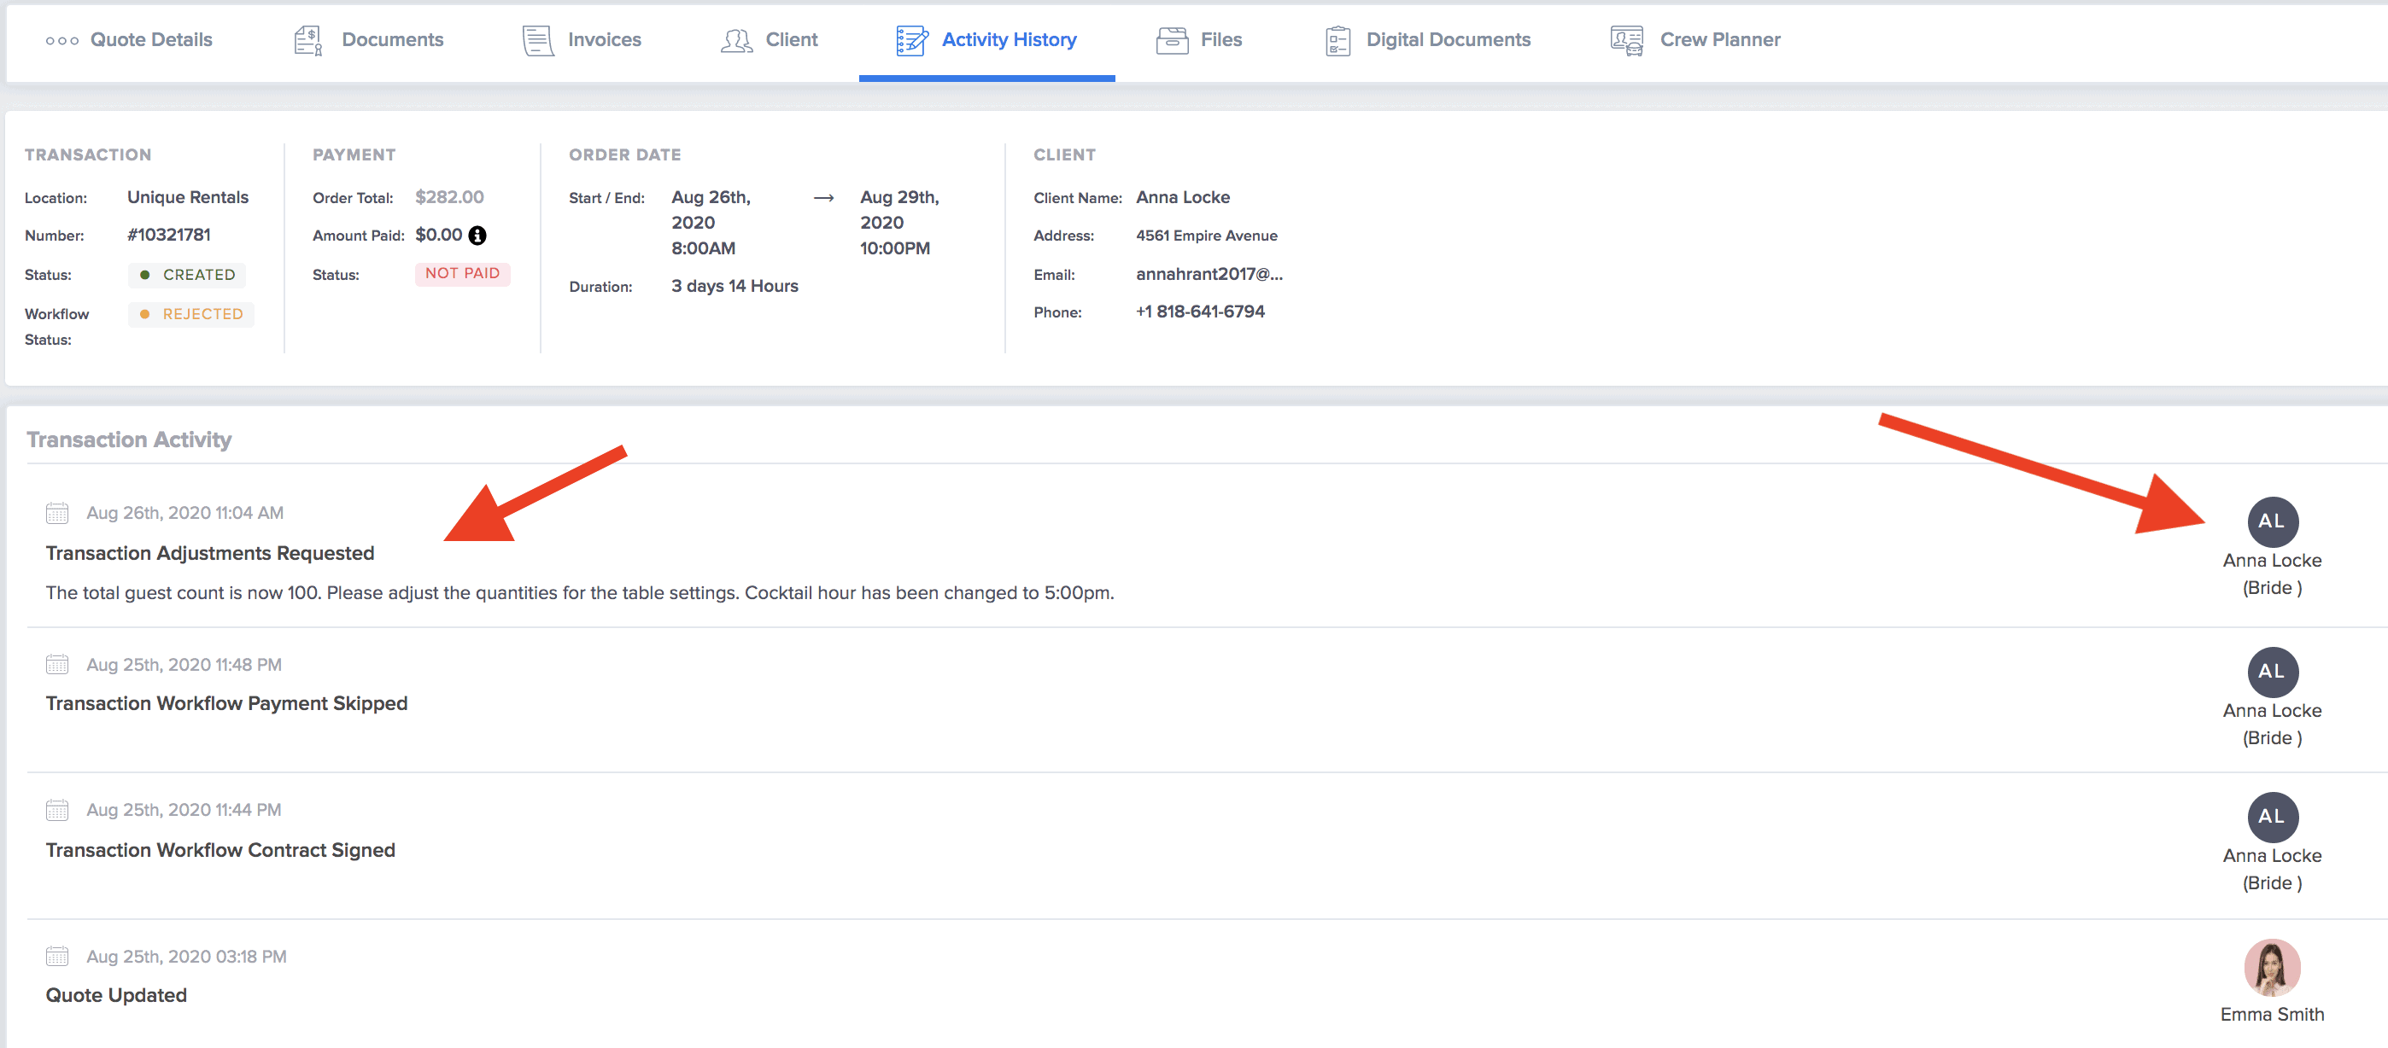Click the CREATED status badge

[x=187, y=275]
